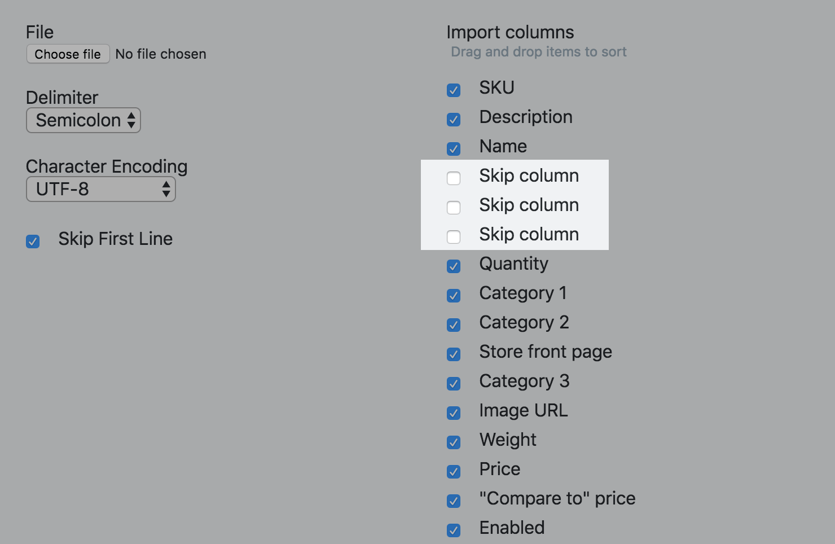The image size is (835, 544).
Task: Disable the Store front page column
Action: coord(454,354)
